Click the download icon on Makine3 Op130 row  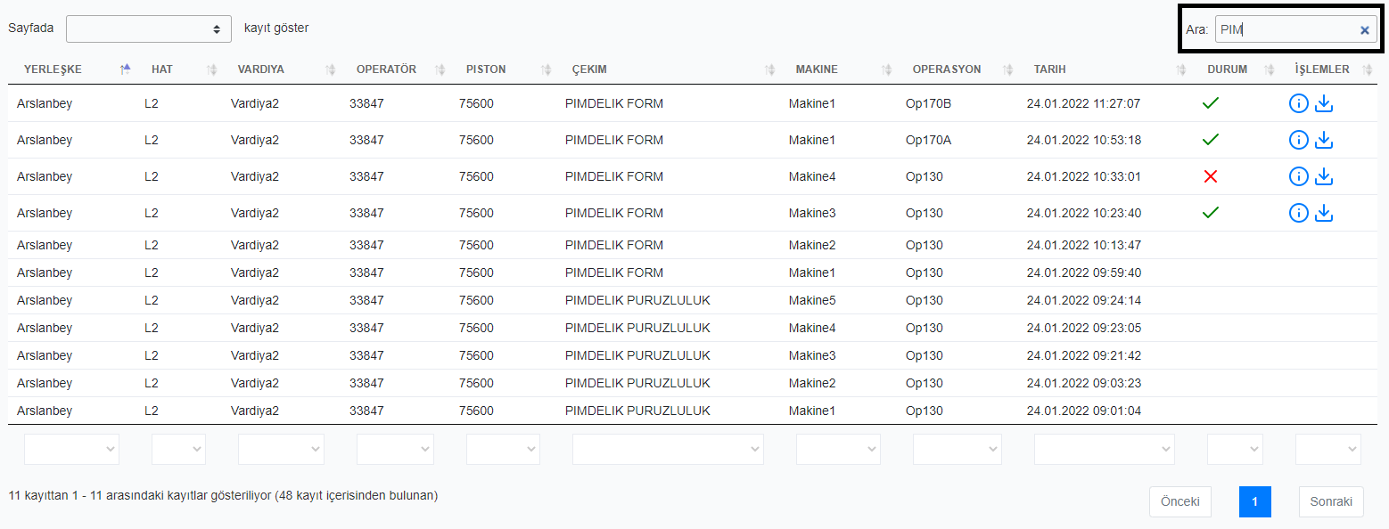click(x=1323, y=213)
